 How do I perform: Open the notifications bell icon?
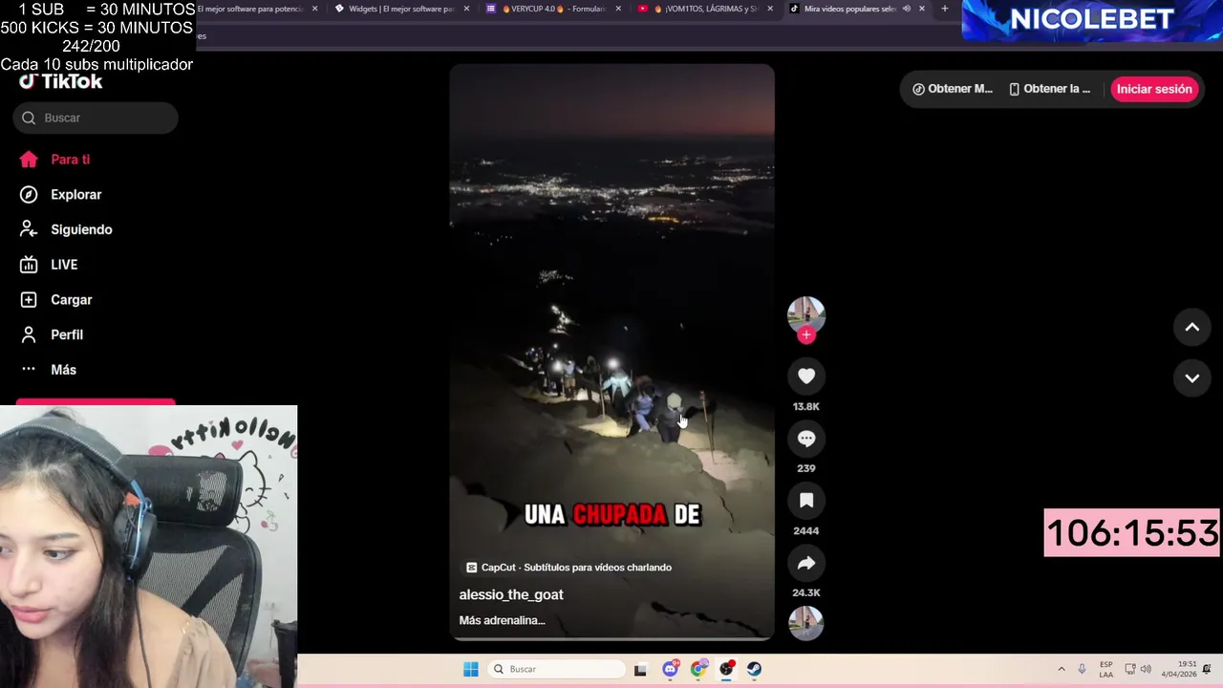(x=1208, y=669)
